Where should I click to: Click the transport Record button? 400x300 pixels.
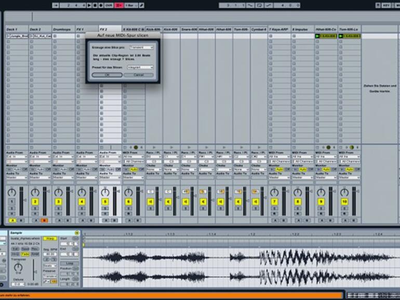101,5
